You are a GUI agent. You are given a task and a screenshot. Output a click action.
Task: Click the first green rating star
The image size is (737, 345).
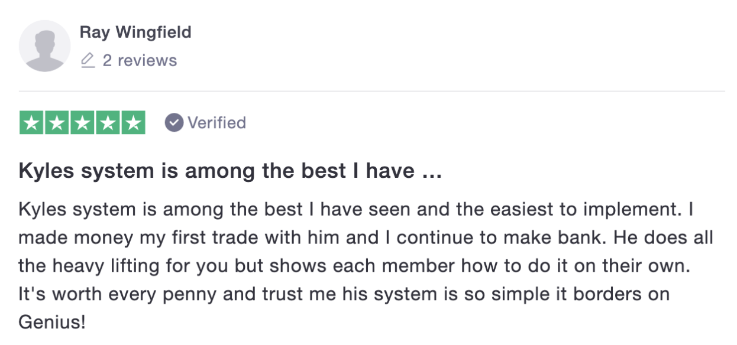(32, 122)
